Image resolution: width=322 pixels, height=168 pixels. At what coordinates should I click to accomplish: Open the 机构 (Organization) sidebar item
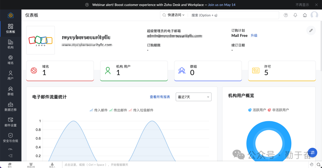(x=10, y=44)
